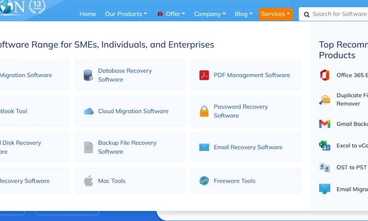Expand the Company dropdown menu
The height and width of the screenshot is (221, 368).
(210, 14)
